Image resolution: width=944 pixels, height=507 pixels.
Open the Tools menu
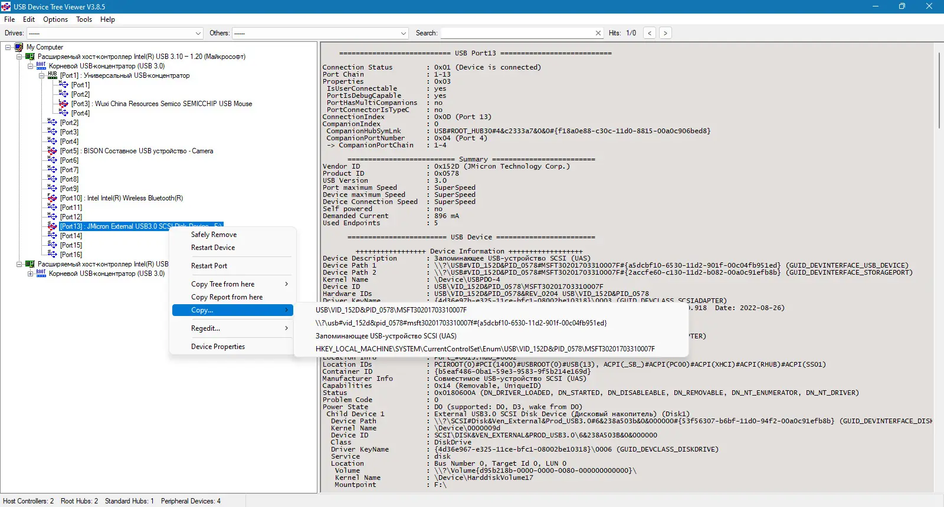coord(84,19)
